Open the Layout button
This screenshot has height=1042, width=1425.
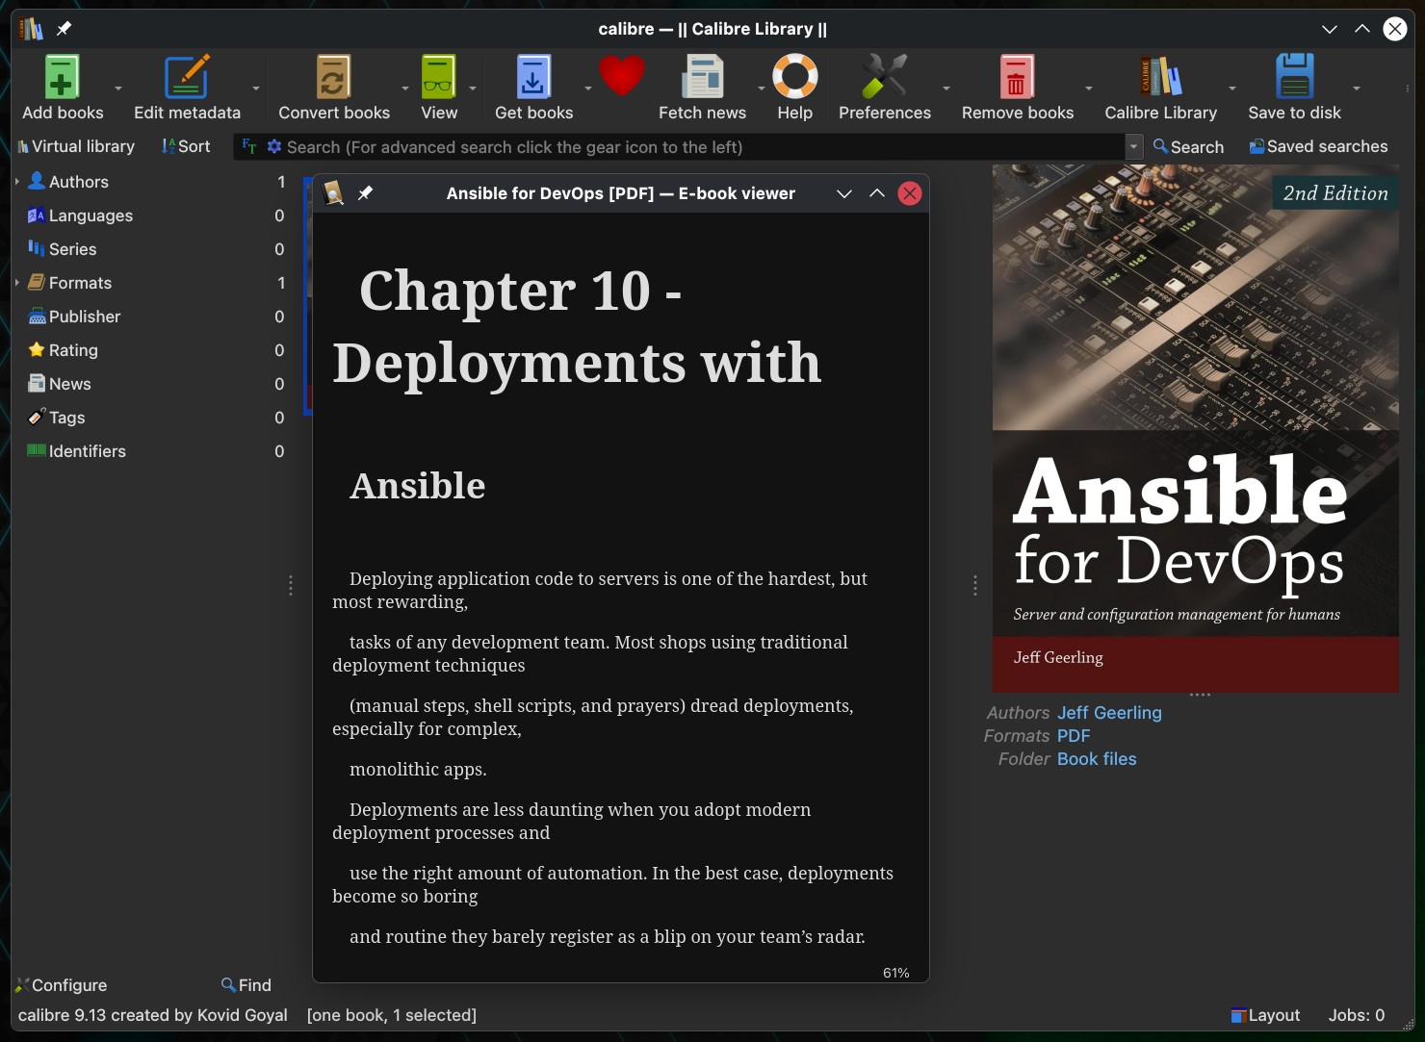click(1265, 1015)
